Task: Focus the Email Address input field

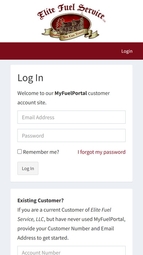Action: coord(71,117)
